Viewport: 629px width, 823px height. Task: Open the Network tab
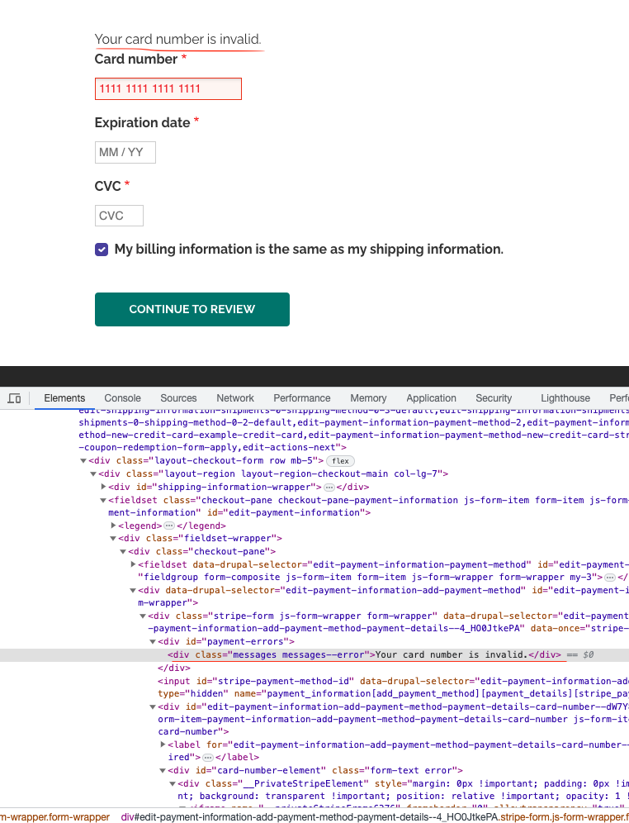[235, 398]
